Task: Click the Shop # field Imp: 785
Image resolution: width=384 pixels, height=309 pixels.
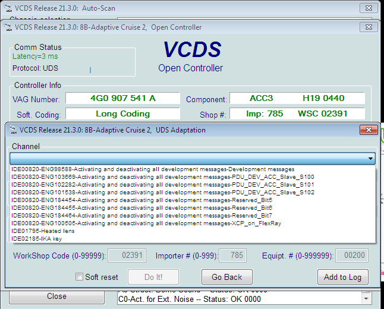Action: (x=297, y=113)
